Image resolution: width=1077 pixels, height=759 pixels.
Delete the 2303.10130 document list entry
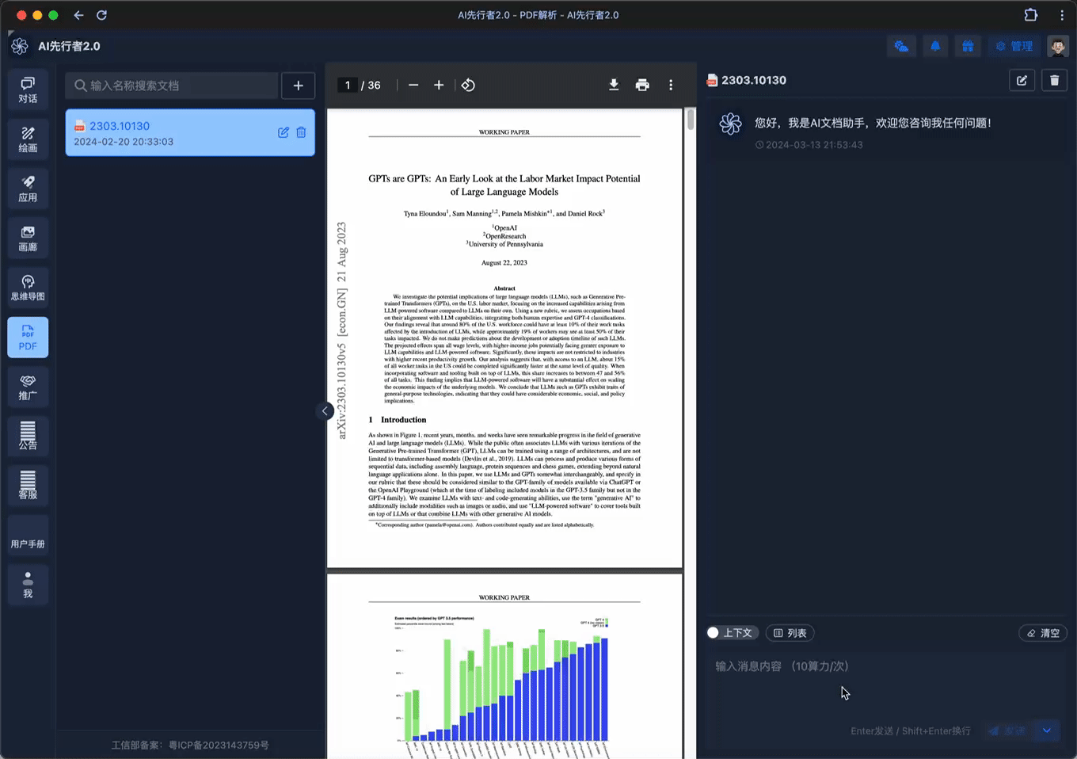click(x=301, y=132)
